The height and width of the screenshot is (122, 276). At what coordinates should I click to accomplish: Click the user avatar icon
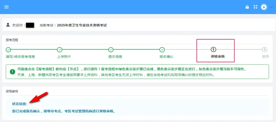(x=264, y=7)
